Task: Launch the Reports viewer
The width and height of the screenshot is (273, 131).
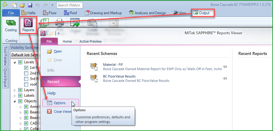Action: pyautogui.click(x=28, y=25)
